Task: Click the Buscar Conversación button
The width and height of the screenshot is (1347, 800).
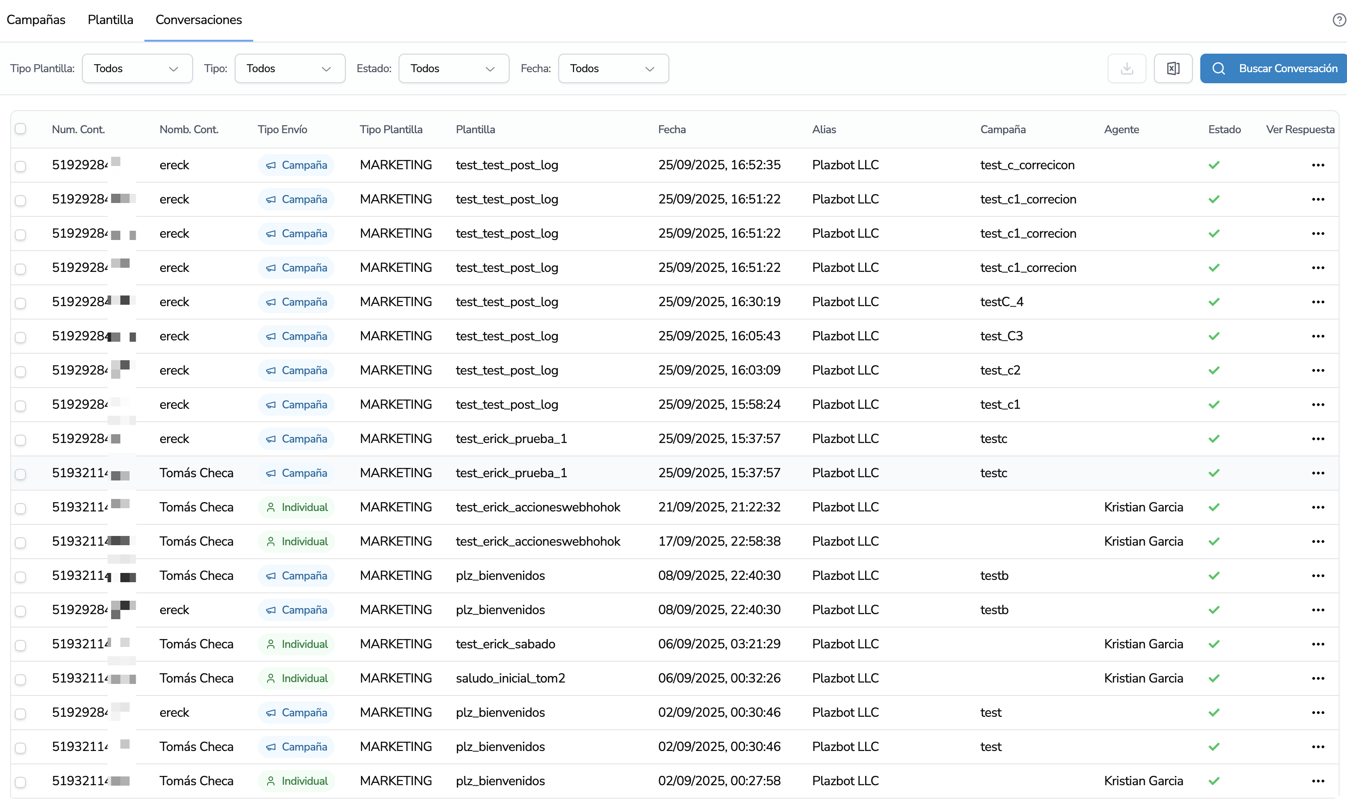Action: (x=1273, y=68)
